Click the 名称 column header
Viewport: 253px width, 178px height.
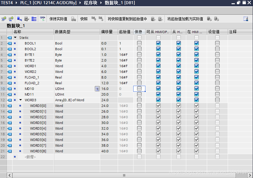click(33, 32)
